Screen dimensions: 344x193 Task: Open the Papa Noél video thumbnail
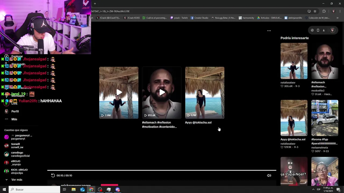pyautogui.click(x=294, y=171)
